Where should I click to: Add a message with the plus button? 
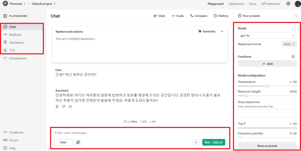pyautogui.click(x=196, y=142)
